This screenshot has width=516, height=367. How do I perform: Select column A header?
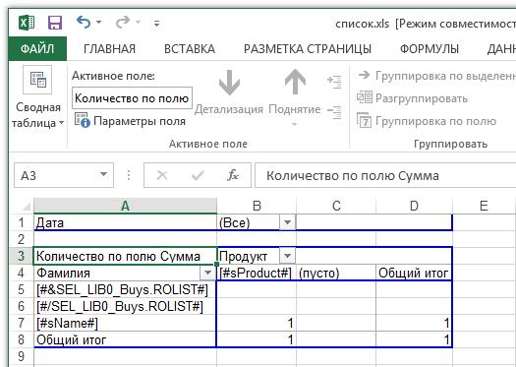click(125, 206)
